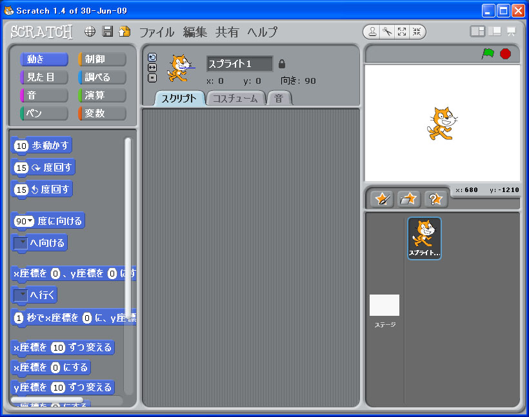This screenshot has height=417, width=529.
Task: Click the cat sprite on the stage
Action: [x=442, y=123]
